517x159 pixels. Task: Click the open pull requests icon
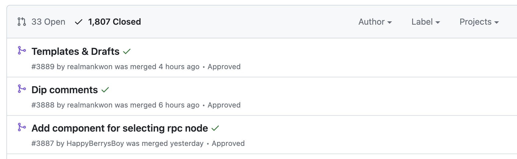click(22, 22)
